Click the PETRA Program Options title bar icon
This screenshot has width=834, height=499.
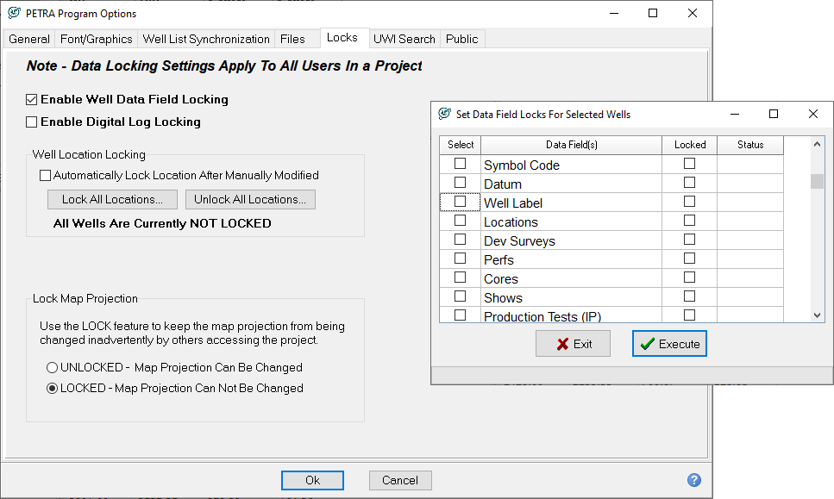[x=13, y=14]
